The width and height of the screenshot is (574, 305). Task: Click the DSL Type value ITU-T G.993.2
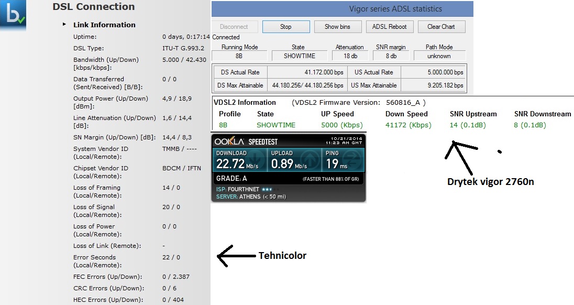(x=183, y=48)
